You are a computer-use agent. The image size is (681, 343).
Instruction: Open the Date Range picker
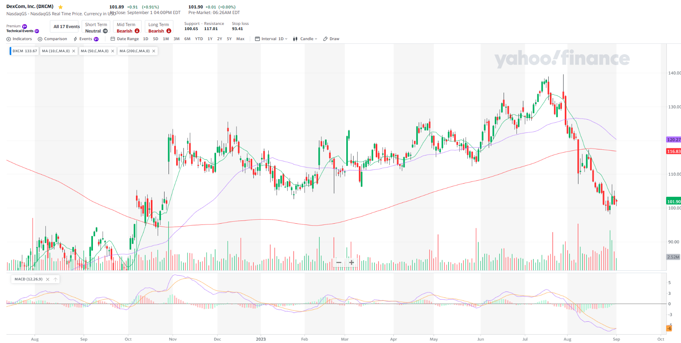click(125, 39)
